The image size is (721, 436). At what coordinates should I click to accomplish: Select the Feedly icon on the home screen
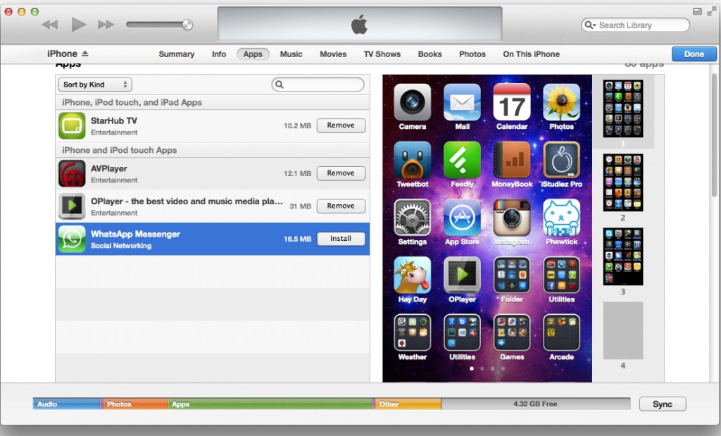(462, 161)
